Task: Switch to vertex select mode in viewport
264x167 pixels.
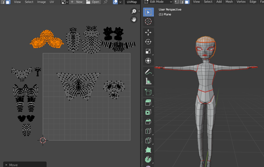Action: 177,2
